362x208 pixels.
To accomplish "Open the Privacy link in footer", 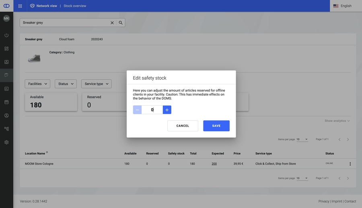I will click(x=323, y=201).
